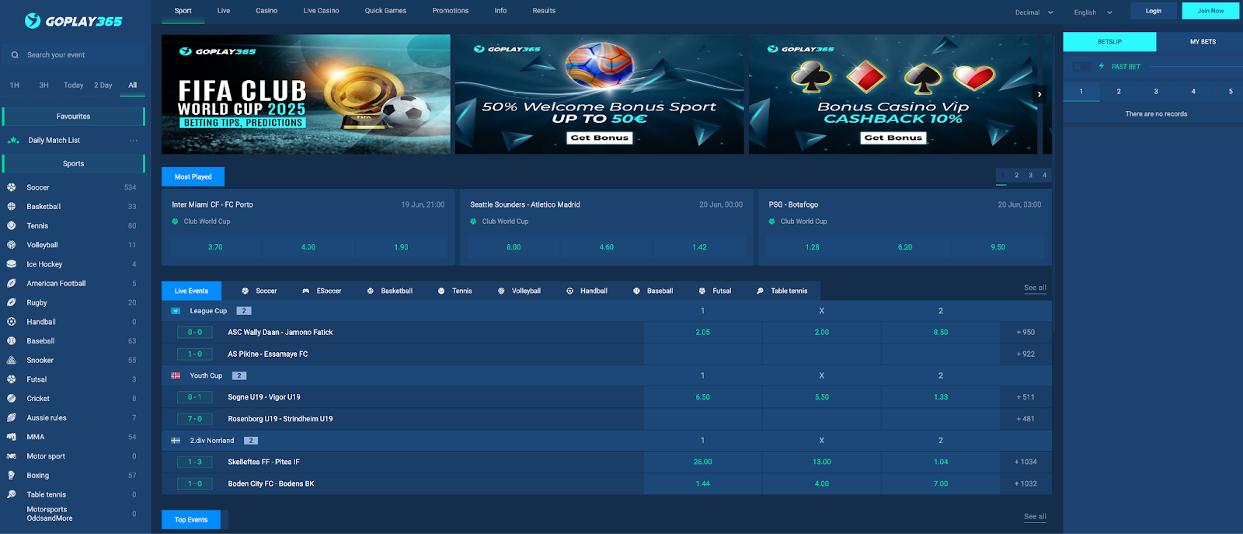
Task: Select 2.05 odds for ASC Wally Daan
Action: (x=703, y=332)
